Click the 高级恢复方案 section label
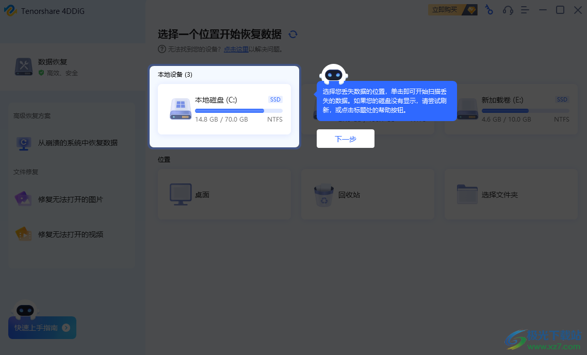 [x=32, y=115]
